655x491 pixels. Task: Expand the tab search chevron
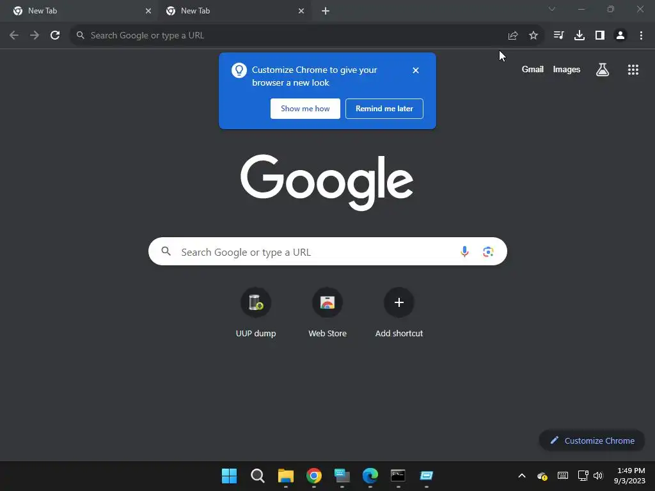[552, 9]
